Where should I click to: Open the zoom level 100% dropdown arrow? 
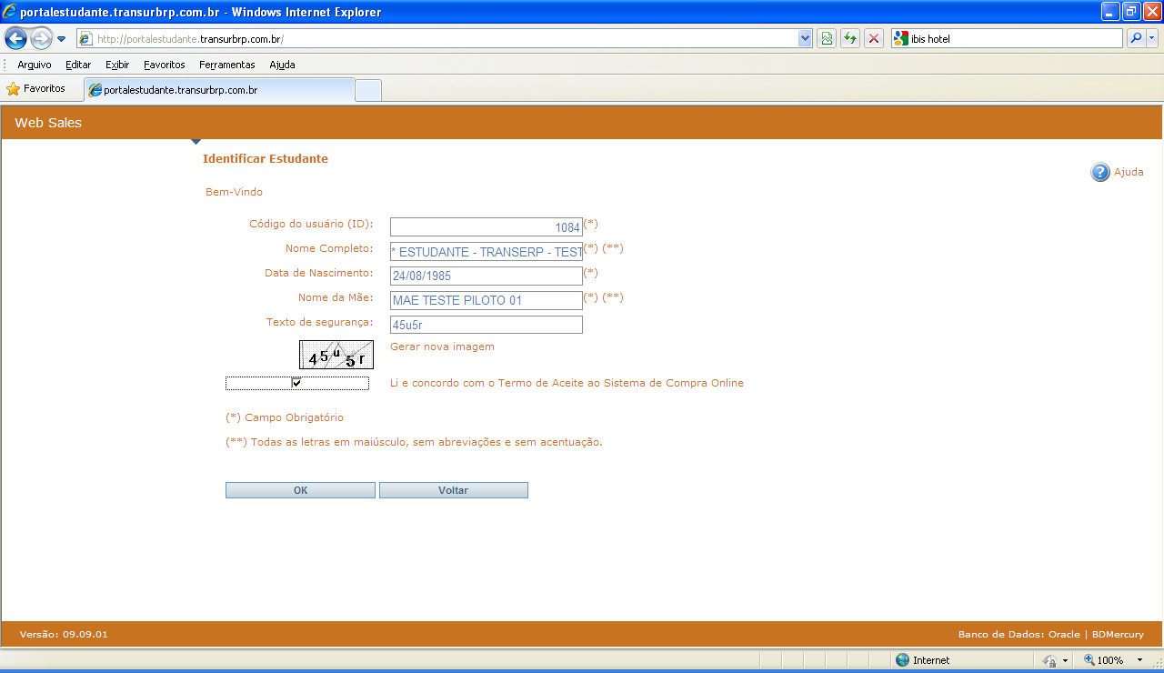[x=1139, y=660]
